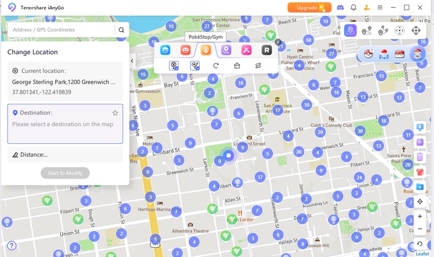Add destination to favorites star
434x257 pixels.
point(115,113)
